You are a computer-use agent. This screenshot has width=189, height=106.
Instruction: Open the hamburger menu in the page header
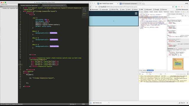(136, 14)
